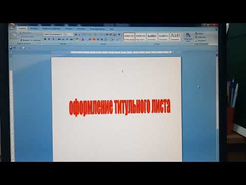The image size is (246, 185).
Task: Align paragraph text to the left
Action: 90,40
